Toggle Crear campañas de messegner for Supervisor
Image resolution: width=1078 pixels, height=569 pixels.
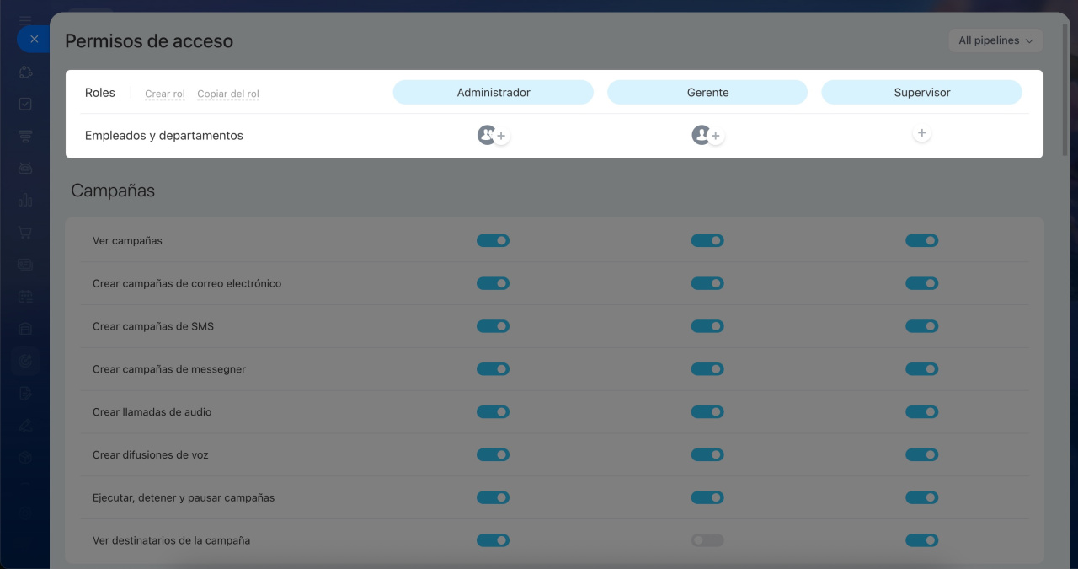coord(922,369)
